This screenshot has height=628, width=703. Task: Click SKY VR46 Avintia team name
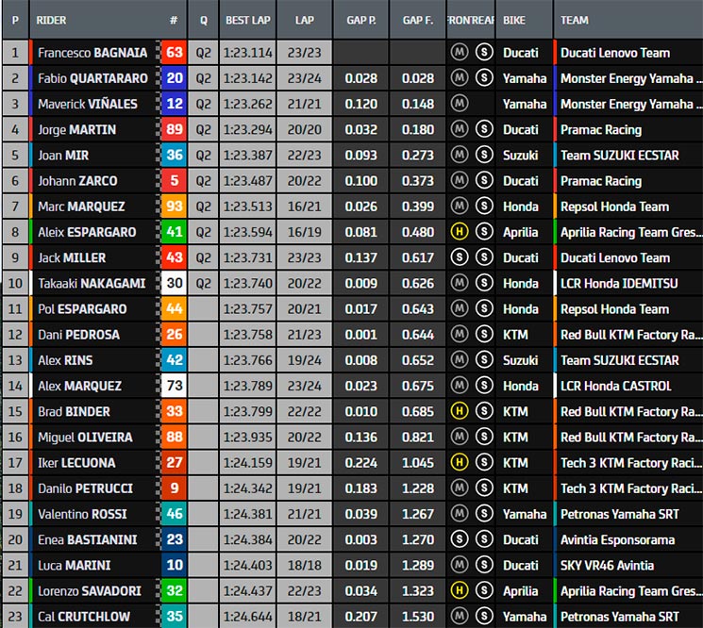[x=607, y=565]
